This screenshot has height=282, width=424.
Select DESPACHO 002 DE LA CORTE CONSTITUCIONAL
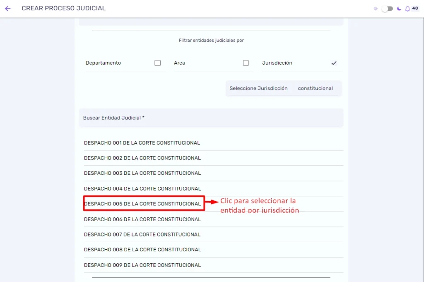pyautogui.click(x=214, y=158)
